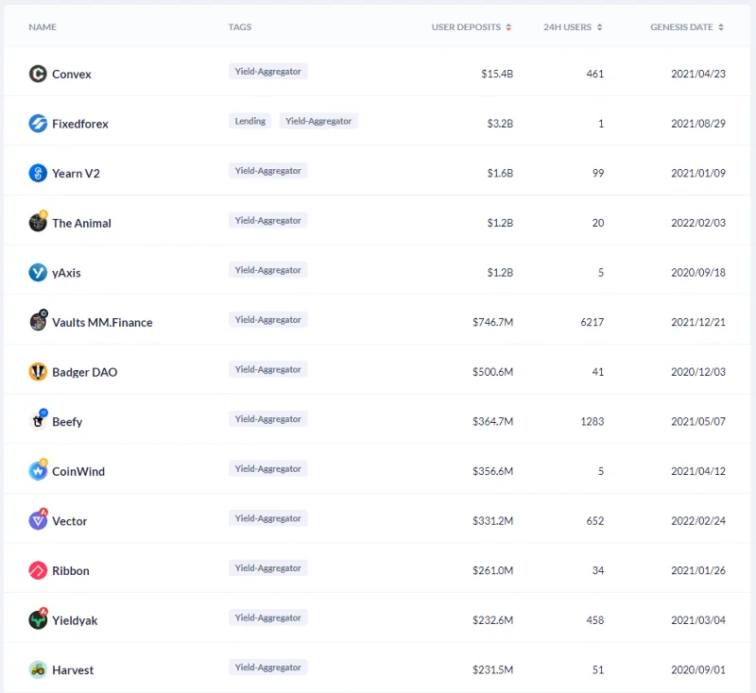Select the 1283 users value
This screenshot has height=693, width=756.
(593, 421)
